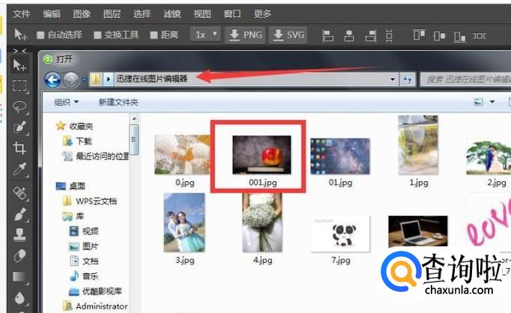Open the address bar history dropdown arrow
The image size is (511, 313).
393,79
